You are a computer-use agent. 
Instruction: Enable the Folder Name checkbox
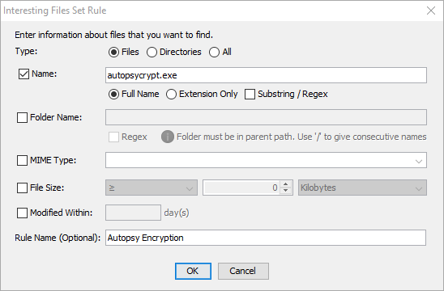click(22, 117)
